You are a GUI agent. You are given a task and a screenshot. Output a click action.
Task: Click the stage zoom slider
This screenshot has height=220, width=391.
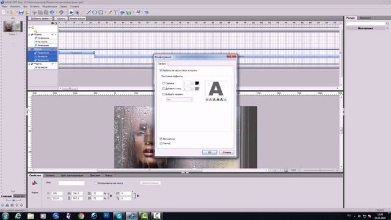(x=320, y=170)
